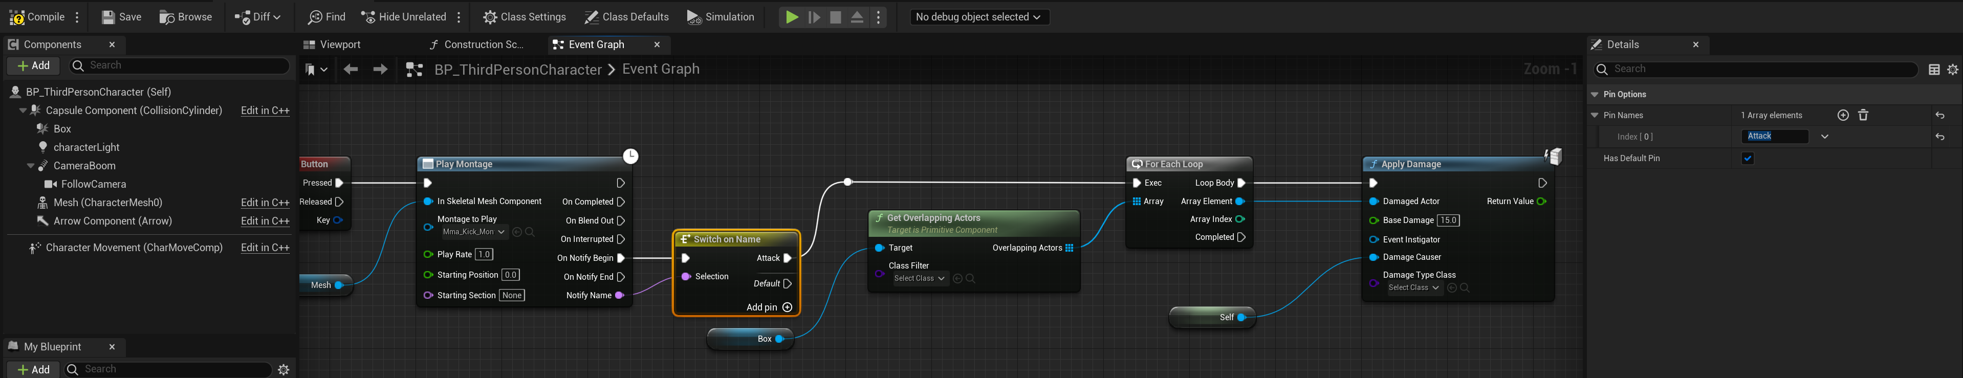The width and height of the screenshot is (1963, 378).
Task: Open the Hide Unrelated options menu
Action: click(x=459, y=17)
